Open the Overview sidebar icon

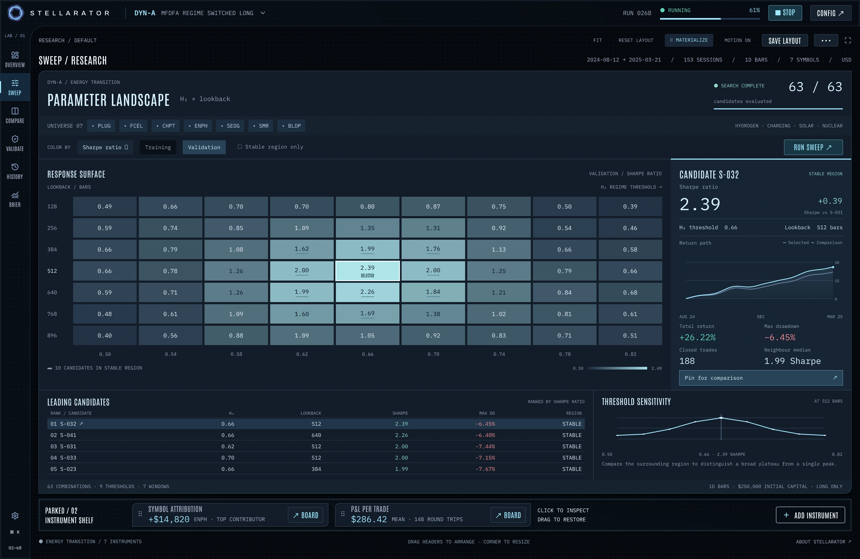coord(15,60)
